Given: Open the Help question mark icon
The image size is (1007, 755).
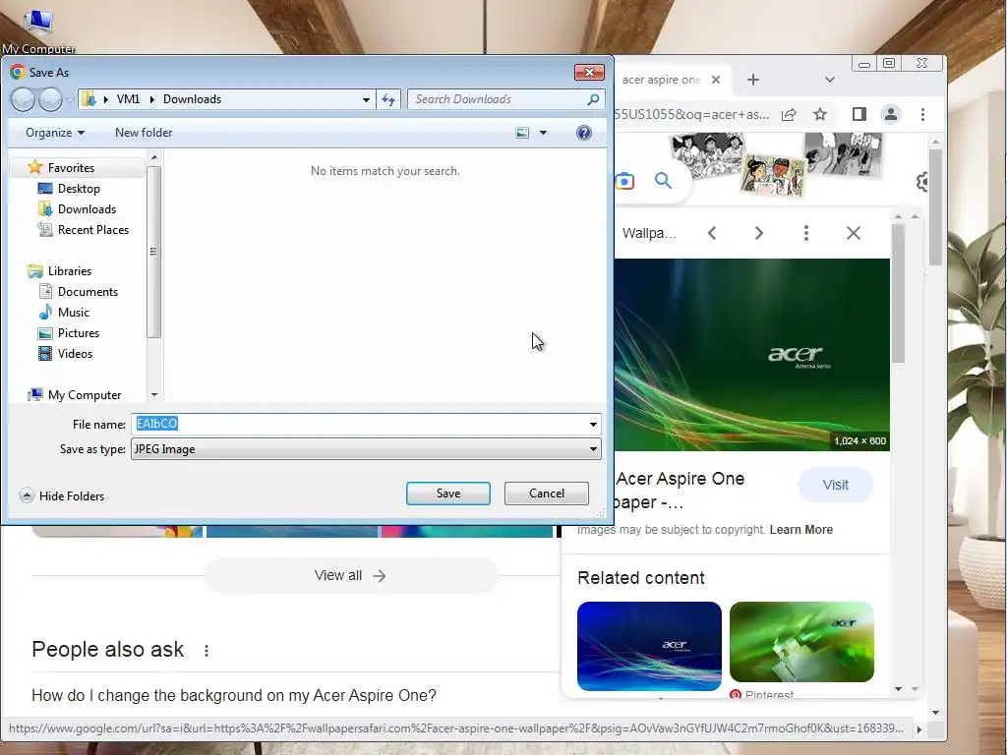Looking at the screenshot, I should (584, 133).
